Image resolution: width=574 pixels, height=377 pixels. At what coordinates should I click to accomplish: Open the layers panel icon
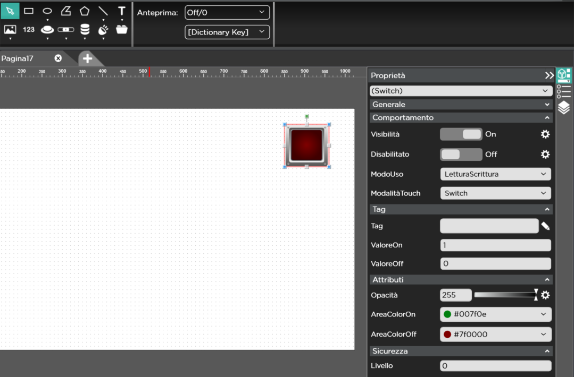click(x=564, y=108)
